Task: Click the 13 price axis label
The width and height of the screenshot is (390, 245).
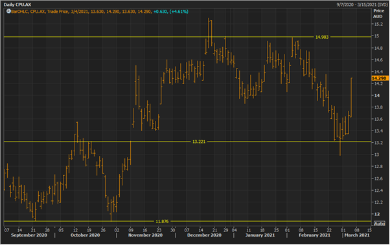Action: [x=376, y=154]
